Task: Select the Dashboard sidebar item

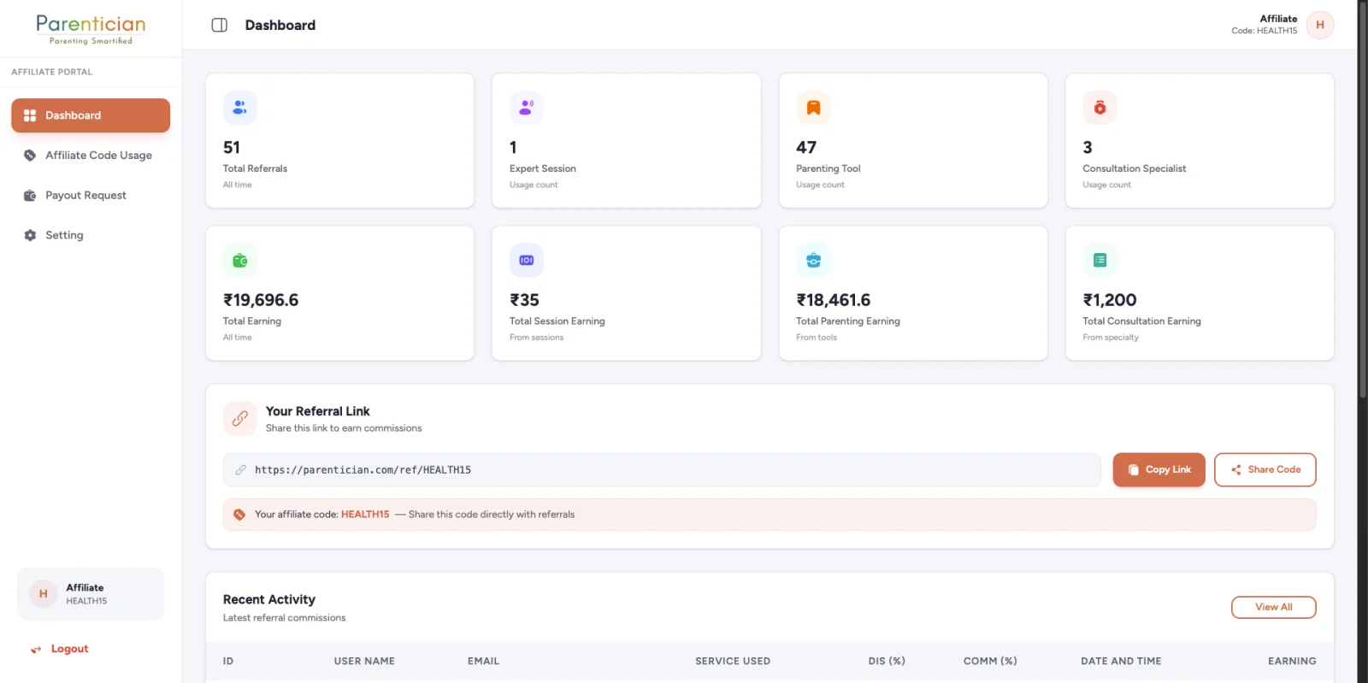Action: (91, 115)
